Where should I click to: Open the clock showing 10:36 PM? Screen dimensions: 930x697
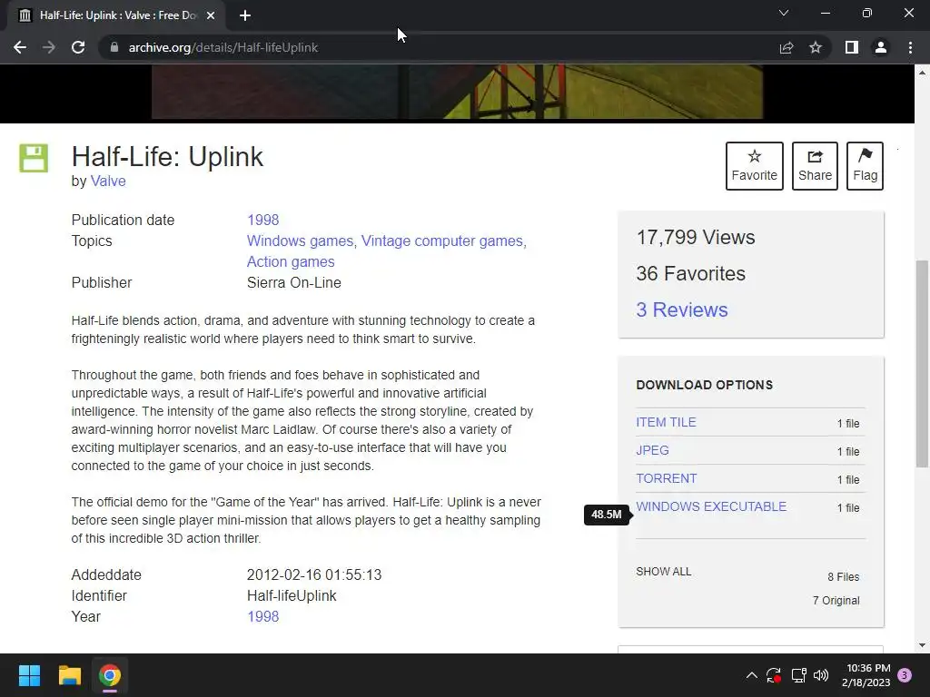[866, 675]
